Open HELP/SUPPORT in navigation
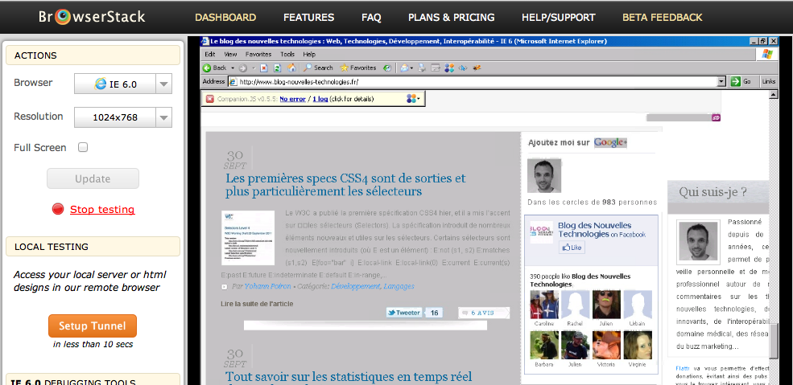The height and width of the screenshot is (385, 793). click(x=559, y=17)
